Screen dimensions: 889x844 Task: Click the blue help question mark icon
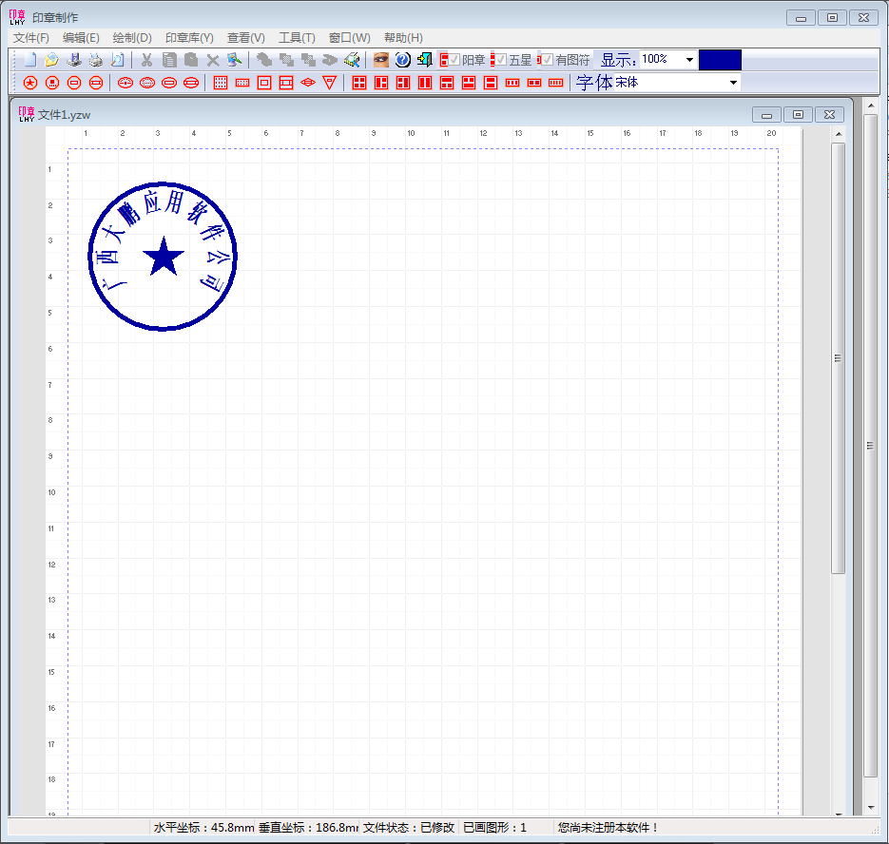402,60
